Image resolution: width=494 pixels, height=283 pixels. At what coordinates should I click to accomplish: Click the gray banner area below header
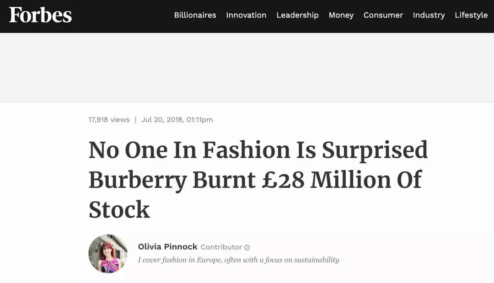tap(247, 67)
